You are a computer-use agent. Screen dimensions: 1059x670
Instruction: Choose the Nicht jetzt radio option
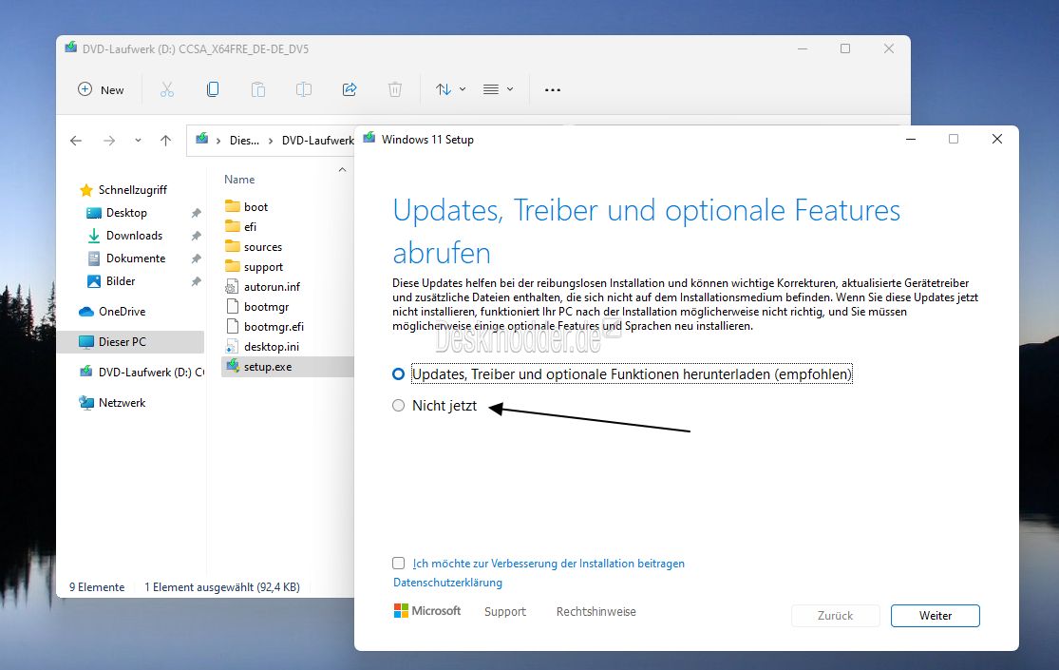coord(399,406)
